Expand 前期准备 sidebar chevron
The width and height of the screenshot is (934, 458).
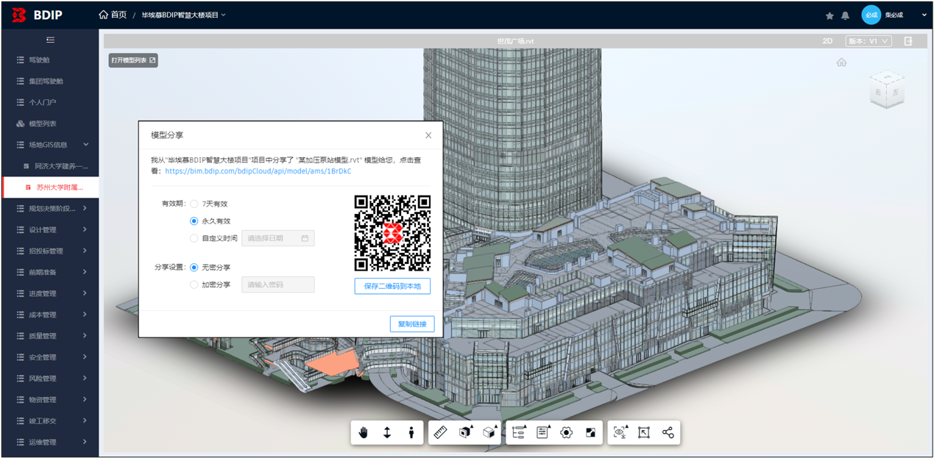[85, 272]
